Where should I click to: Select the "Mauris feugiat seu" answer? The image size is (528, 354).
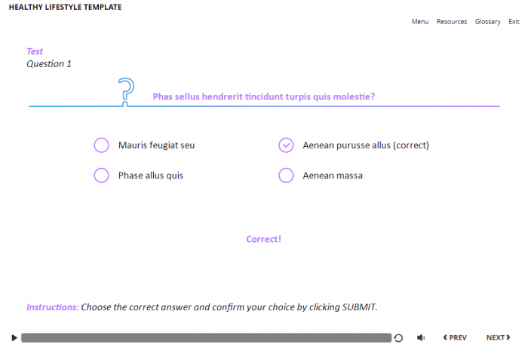tap(102, 145)
